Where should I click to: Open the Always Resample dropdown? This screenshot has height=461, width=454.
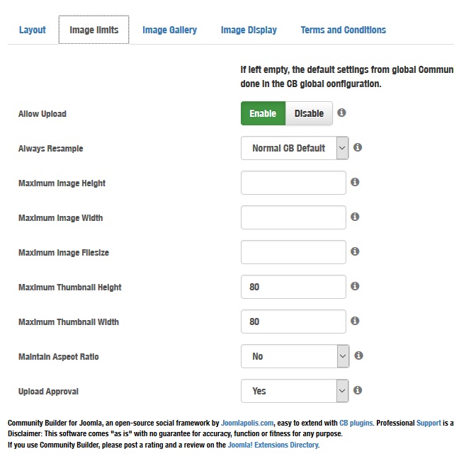295,148
